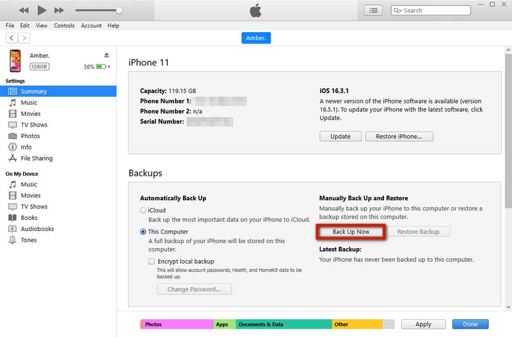Open the list view icon near search

(x=373, y=10)
